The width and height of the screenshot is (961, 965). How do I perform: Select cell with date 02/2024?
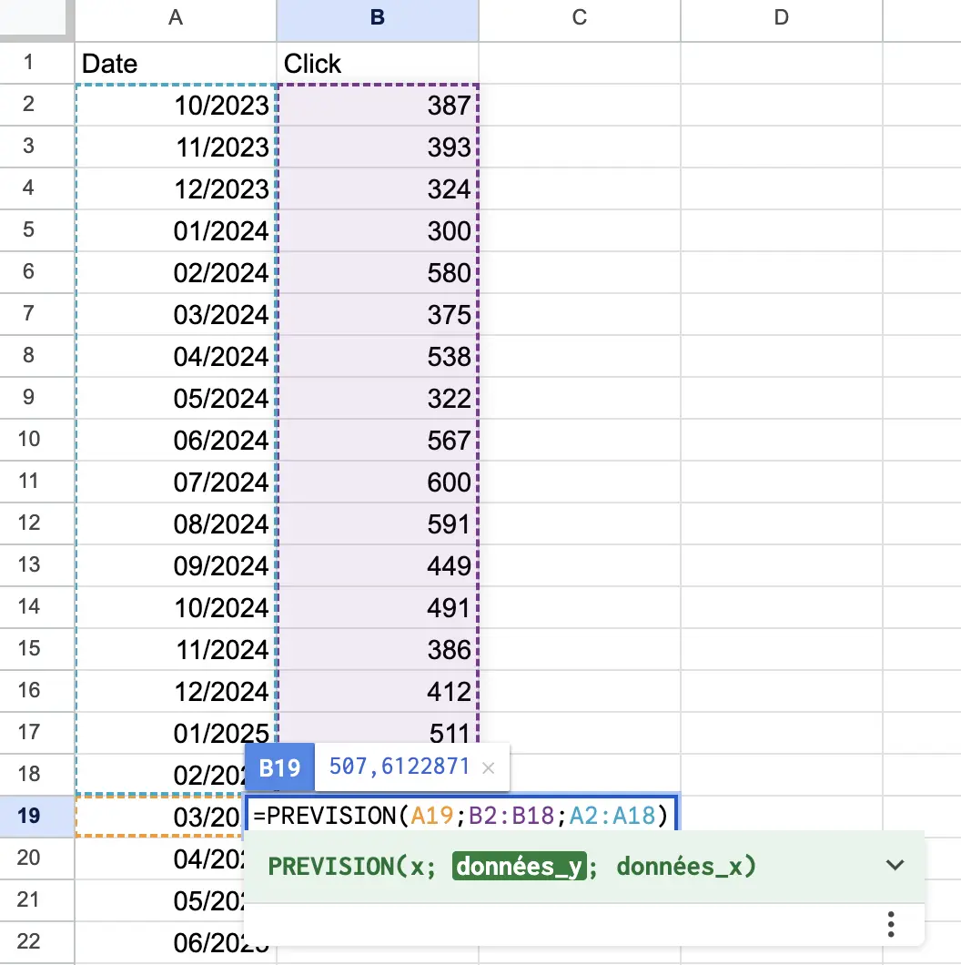[176, 272]
